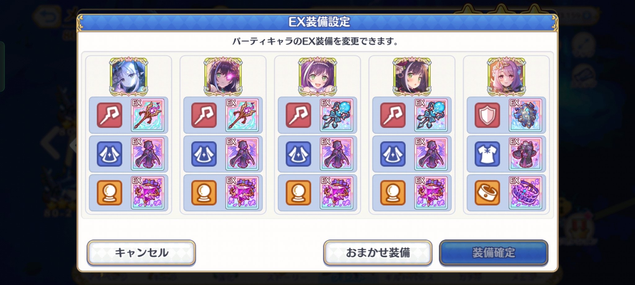Click the キャンセル button

(x=141, y=253)
